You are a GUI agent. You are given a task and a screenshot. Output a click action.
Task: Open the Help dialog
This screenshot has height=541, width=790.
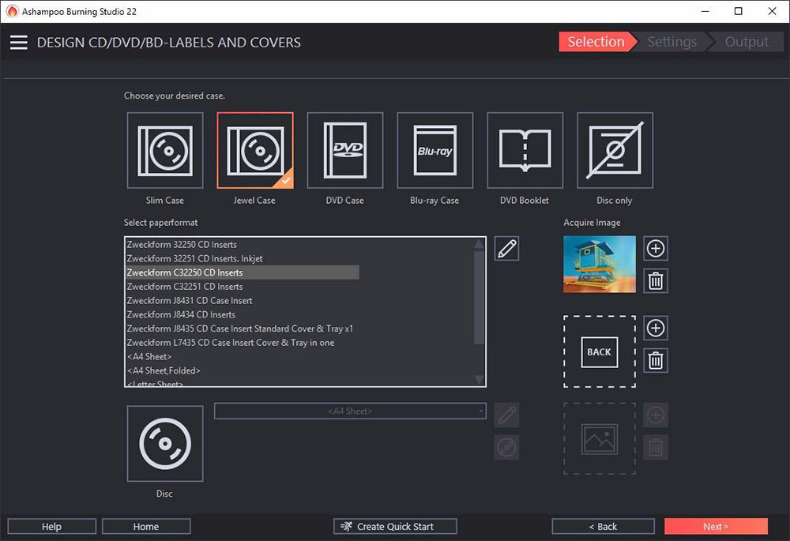click(x=51, y=526)
